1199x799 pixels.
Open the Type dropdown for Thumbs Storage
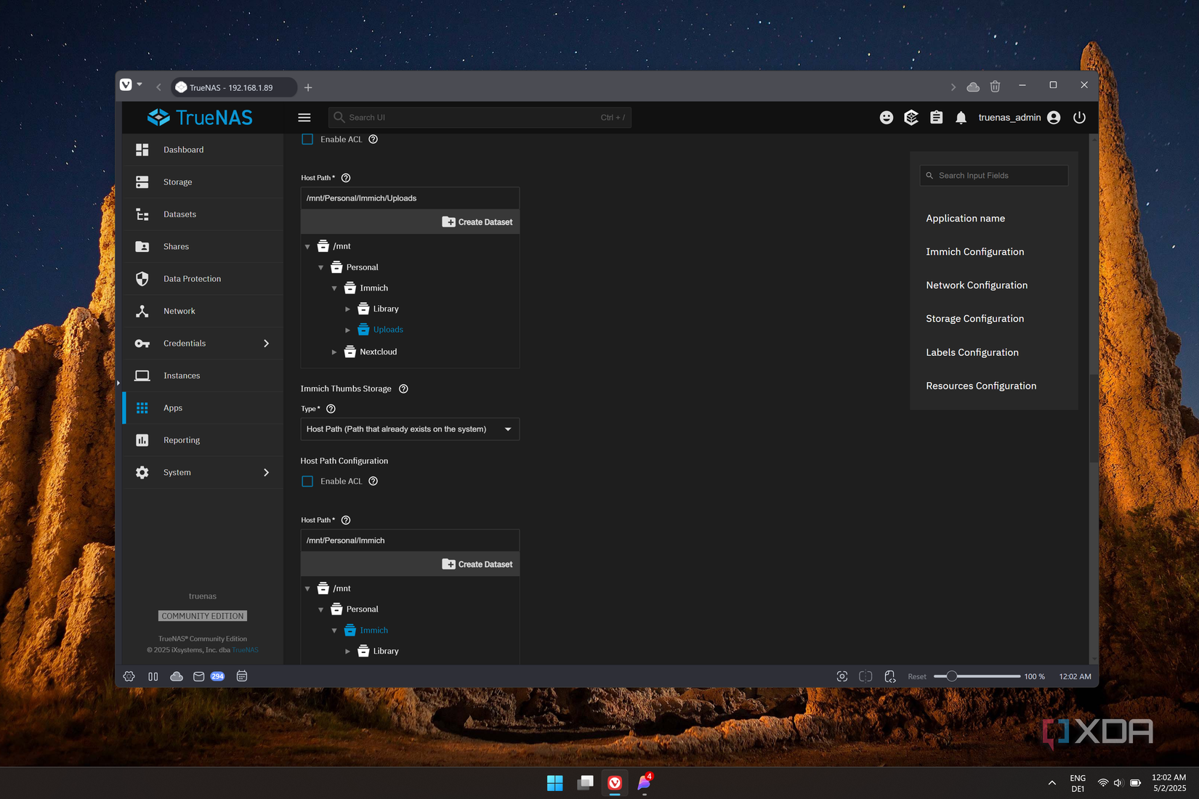pyautogui.click(x=410, y=429)
